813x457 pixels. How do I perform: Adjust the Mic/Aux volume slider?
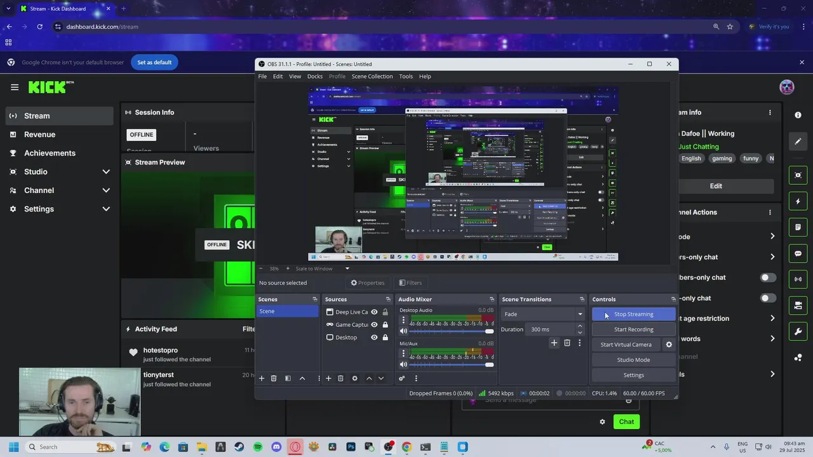(x=452, y=364)
